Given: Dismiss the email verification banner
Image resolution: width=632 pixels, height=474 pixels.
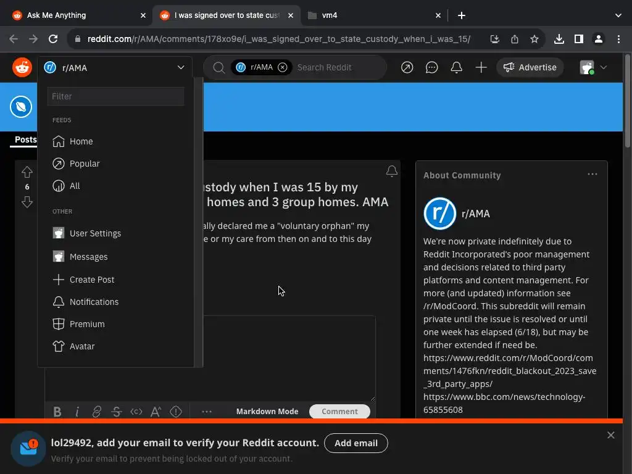Looking at the screenshot, I should pos(610,435).
